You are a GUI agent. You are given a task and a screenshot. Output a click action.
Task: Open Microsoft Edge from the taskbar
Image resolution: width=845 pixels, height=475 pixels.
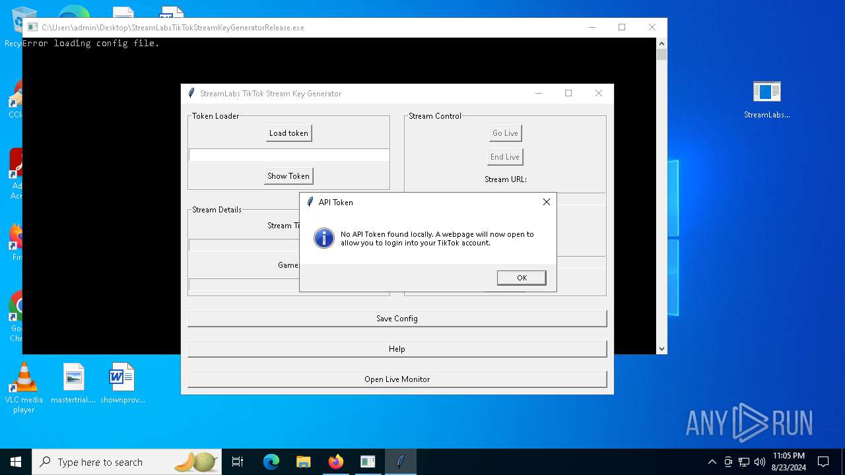coord(271,462)
